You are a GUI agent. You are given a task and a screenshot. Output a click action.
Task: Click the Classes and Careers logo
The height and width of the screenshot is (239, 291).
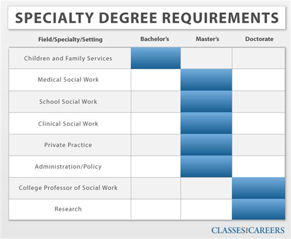point(248,230)
